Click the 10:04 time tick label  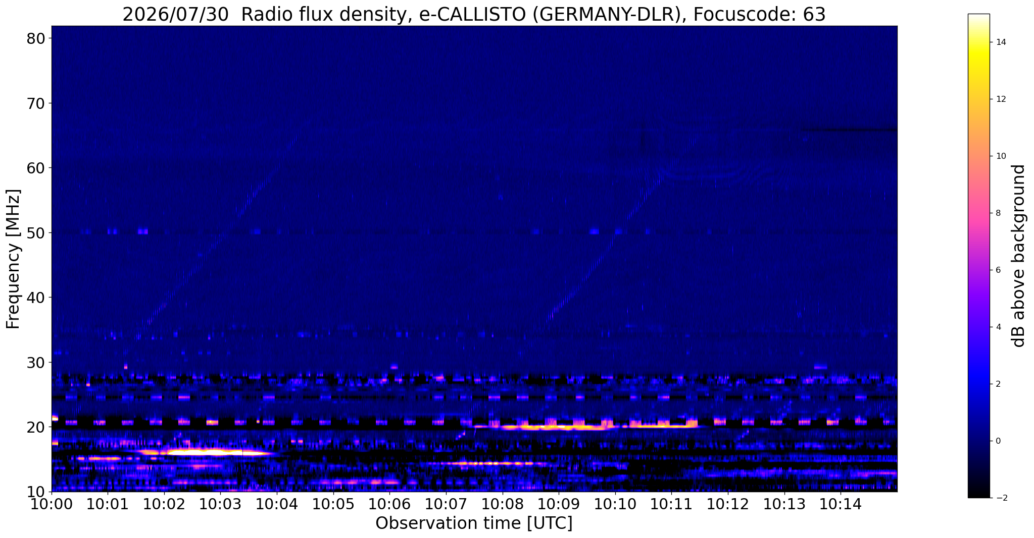tap(277, 503)
